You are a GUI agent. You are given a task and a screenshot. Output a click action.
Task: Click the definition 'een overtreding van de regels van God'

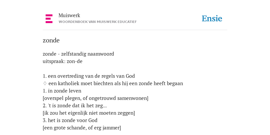[x=91, y=76]
